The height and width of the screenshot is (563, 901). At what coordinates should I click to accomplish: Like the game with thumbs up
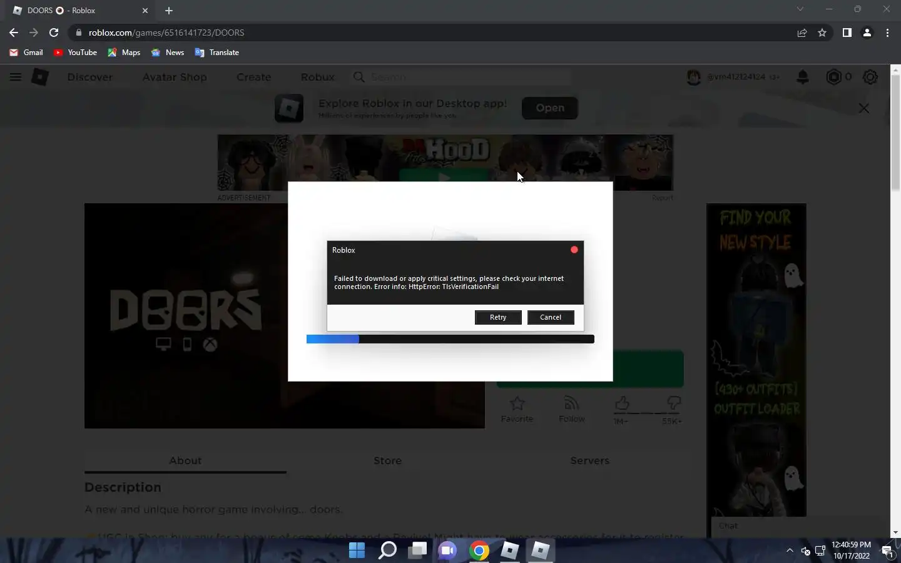[622, 404]
